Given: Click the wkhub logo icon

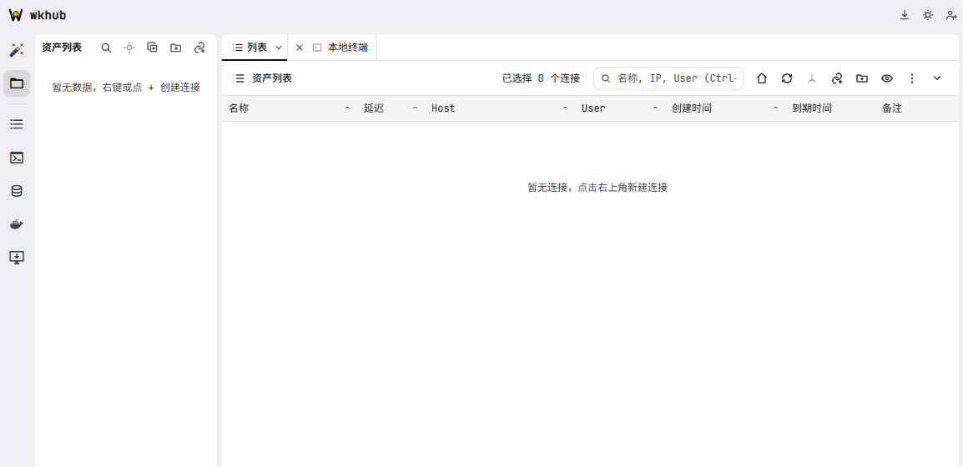Looking at the screenshot, I should pos(16,15).
